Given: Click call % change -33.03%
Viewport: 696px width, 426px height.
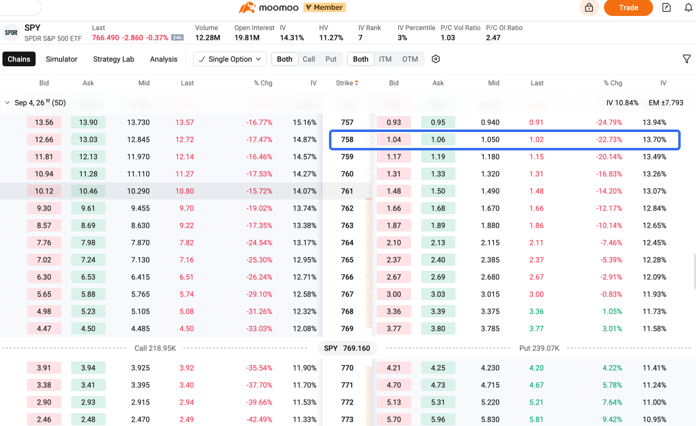Looking at the screenshot, I should point(259,328).
